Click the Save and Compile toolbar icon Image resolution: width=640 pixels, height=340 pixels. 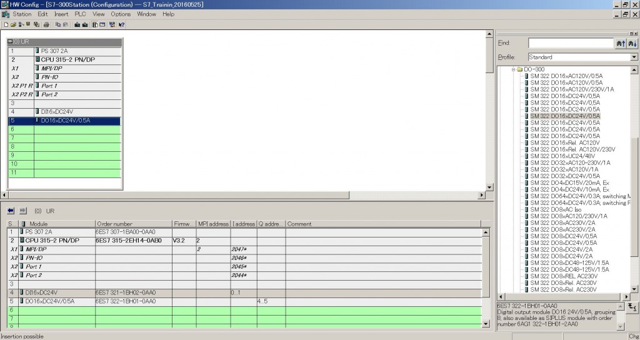coord(36,24)
